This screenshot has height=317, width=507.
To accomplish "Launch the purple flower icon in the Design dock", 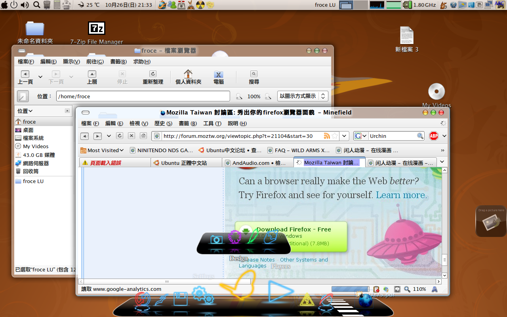I will (234, 238).
